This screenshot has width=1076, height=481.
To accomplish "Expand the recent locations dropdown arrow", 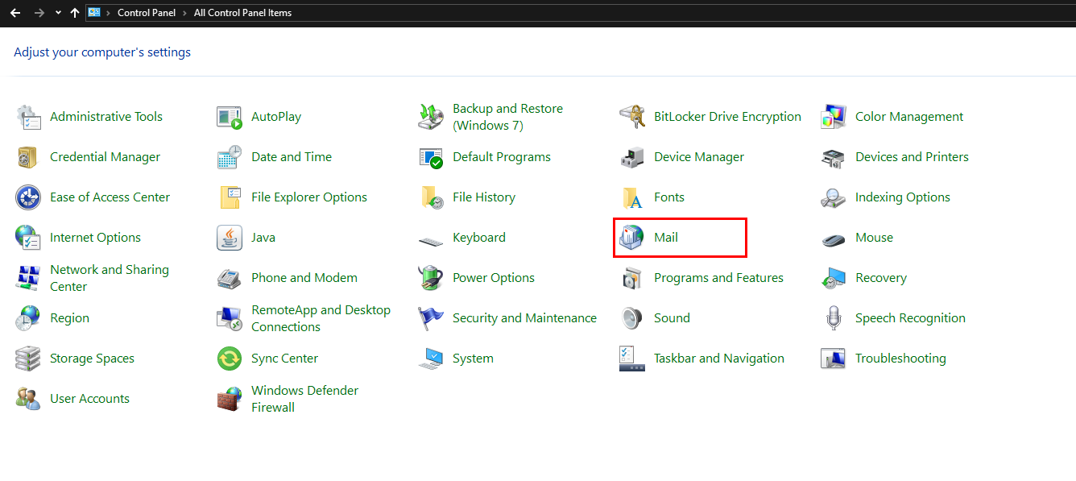I will [x=58, y=13].
